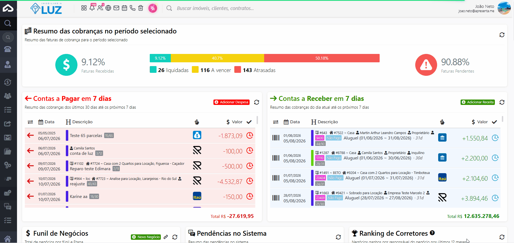Click Contas a Receber table scrollbar
Screen dimensions: 514x243
pyautogui.click(x=502, y=119)
